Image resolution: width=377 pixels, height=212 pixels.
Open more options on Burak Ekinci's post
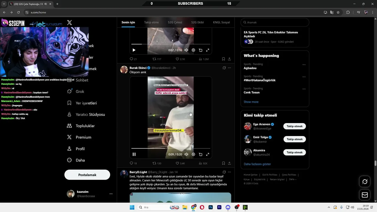point(229,68)
